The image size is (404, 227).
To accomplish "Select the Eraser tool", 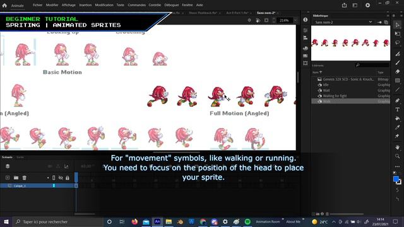I will [397, 71].
